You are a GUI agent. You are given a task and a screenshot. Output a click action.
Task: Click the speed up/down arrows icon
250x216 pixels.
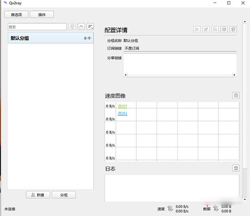point(170,209)
